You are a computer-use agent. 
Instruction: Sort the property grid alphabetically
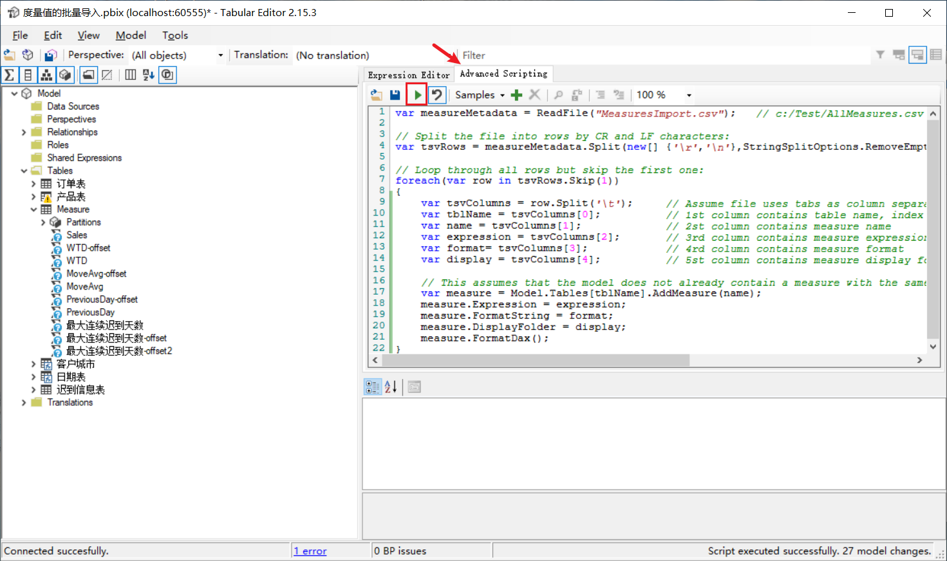[x=391, y=387]
